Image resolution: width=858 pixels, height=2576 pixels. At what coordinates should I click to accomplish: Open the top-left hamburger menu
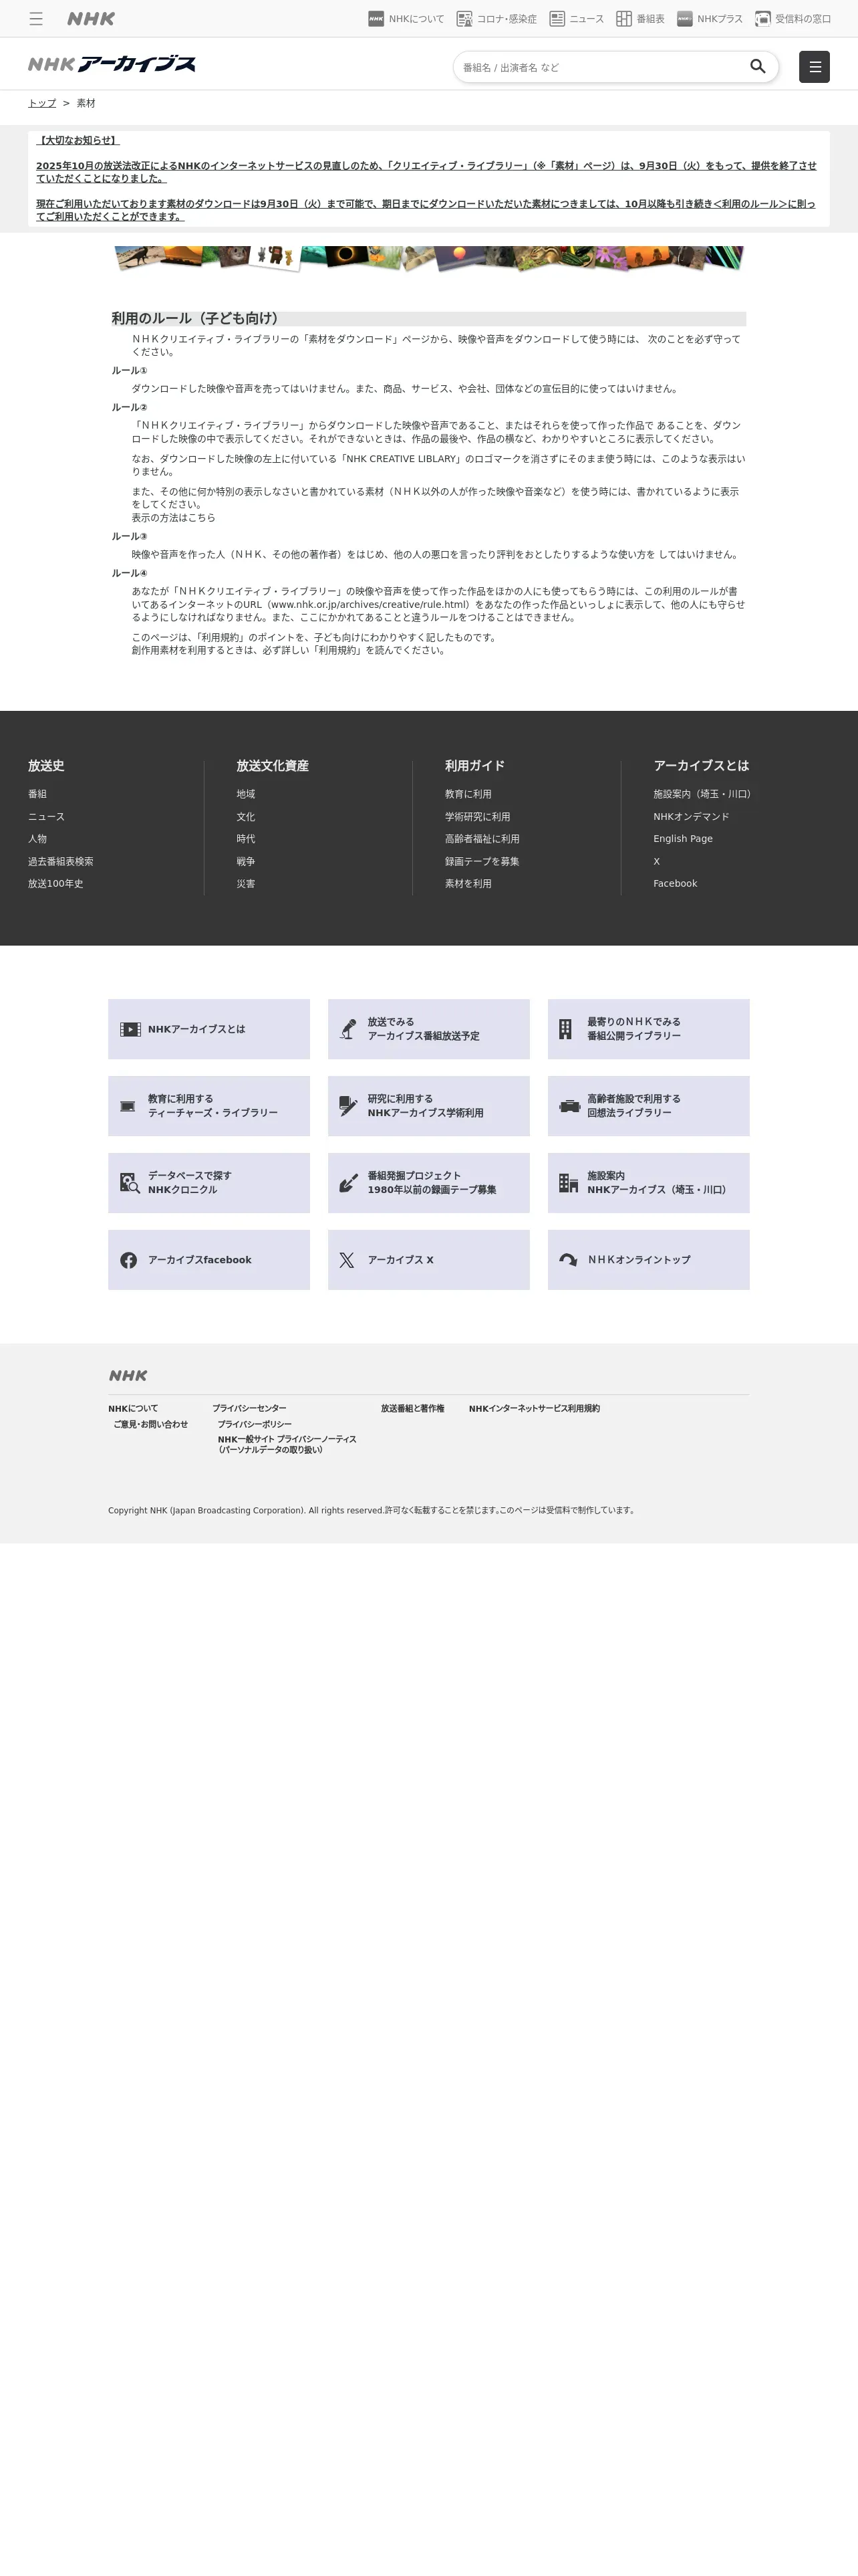(36, 19)
